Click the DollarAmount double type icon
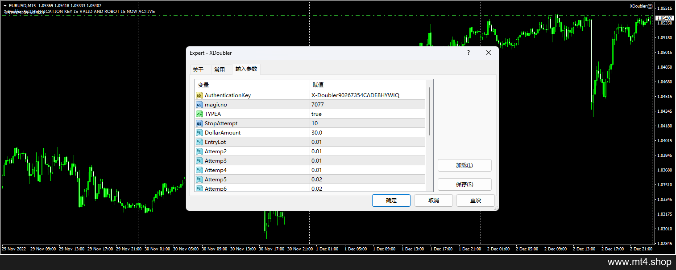Screen dimensions: 676x270 [x=199, y=133]
